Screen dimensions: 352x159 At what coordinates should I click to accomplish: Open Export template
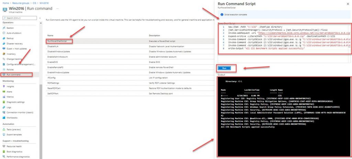[14, 135]
